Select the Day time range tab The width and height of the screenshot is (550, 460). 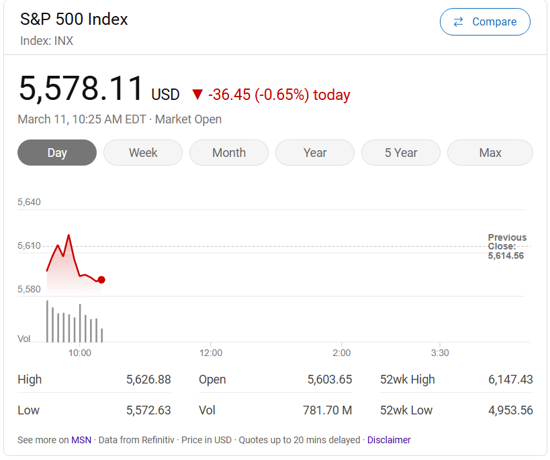tap(57, 153)
